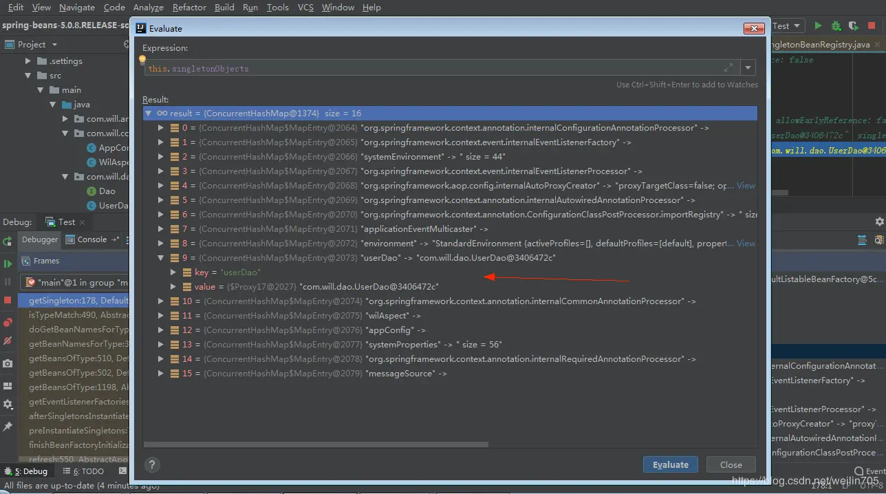Collapse entry 9 userDao

(161, 257)
